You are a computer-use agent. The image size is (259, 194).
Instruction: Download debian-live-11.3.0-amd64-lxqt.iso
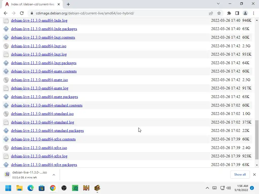tap(39, 46)
